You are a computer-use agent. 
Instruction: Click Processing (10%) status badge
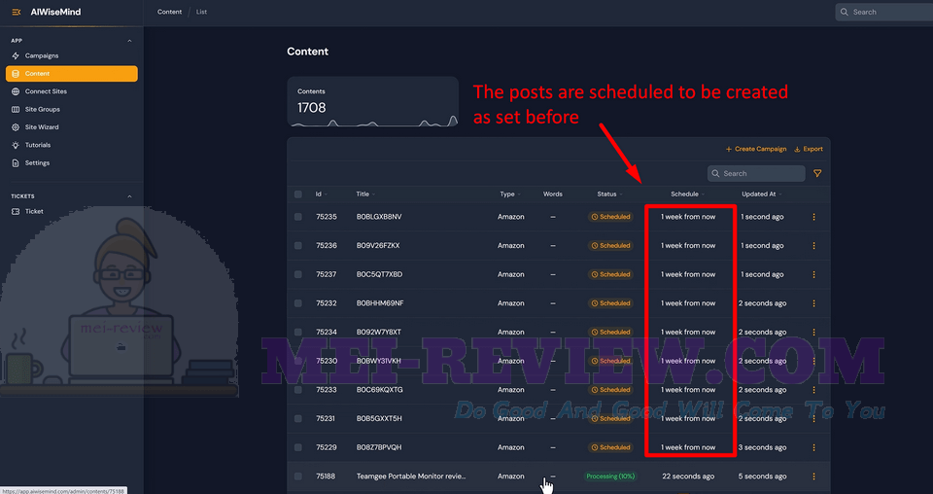[610, 476]
